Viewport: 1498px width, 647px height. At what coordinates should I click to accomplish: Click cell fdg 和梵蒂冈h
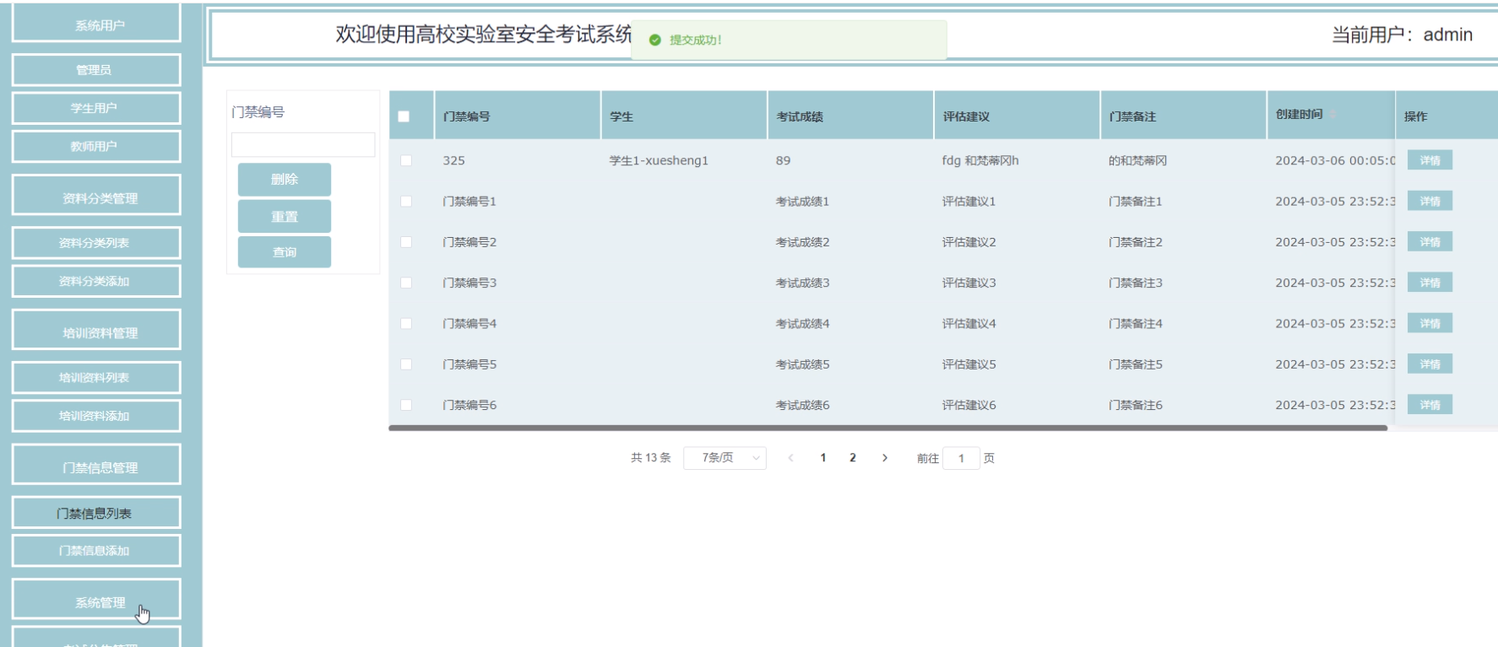pos(980,160)
